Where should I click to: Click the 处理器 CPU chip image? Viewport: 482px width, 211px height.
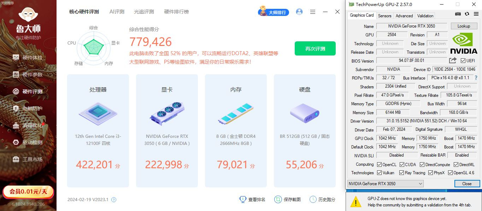coord(98,114)
